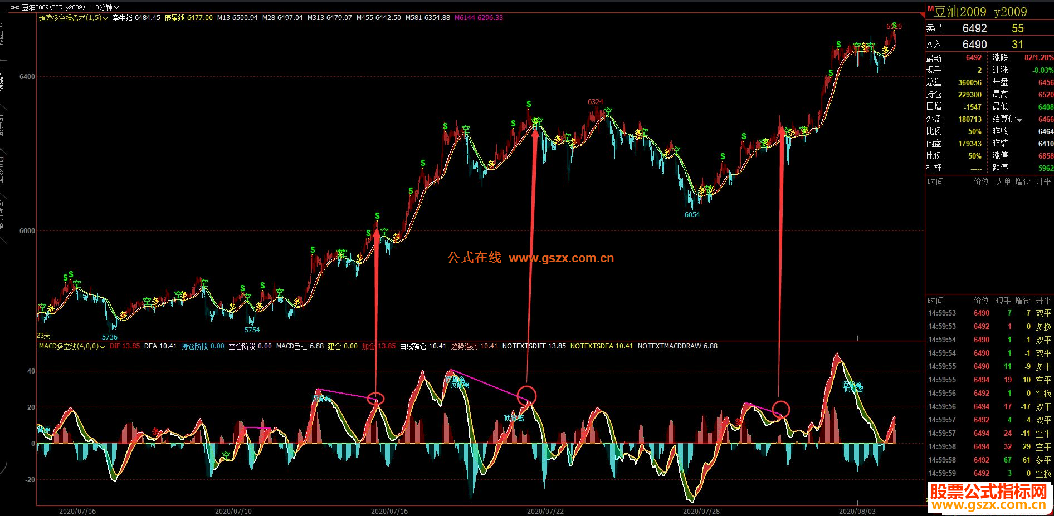Image resolution: width=1054 pixels, height=516 pixels.
Task: Click the 6324 high price label
Action: pyautogui.click(x=596, y=102)
